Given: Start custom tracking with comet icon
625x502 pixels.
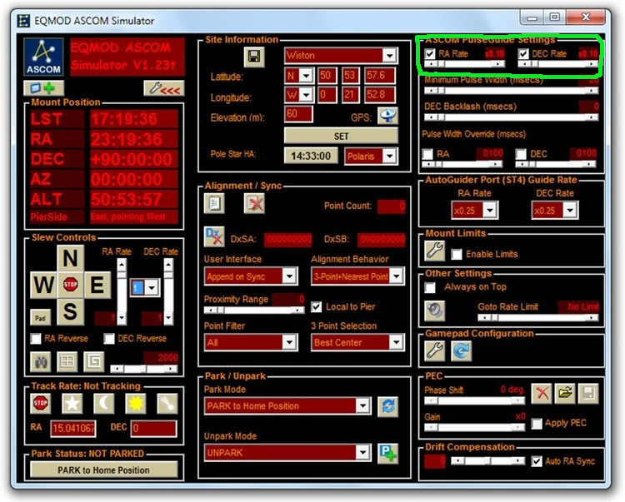Looking at the screenshot, I should click(167, 403).
